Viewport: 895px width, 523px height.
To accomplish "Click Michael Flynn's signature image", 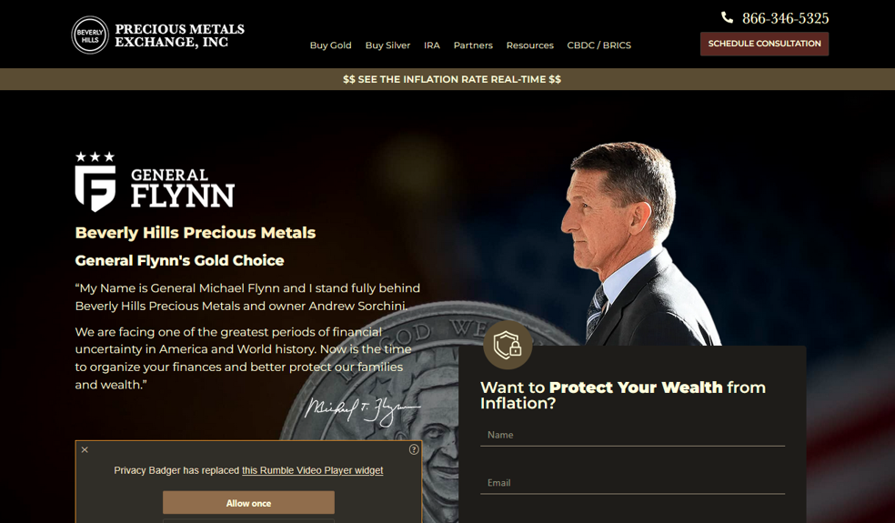I will coord(362,411).
